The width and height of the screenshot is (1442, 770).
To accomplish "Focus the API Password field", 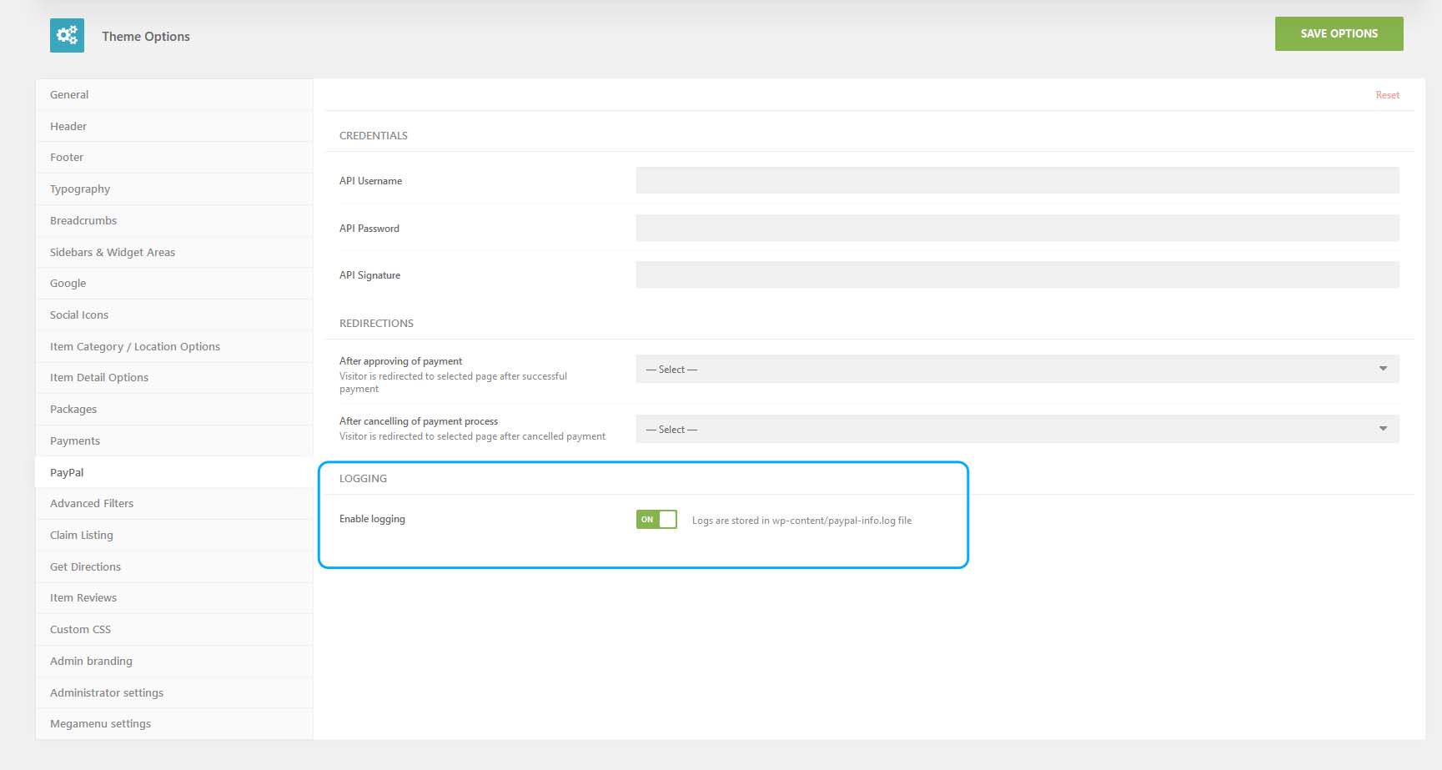I will pyautogui.click(x=1017, y=228).
